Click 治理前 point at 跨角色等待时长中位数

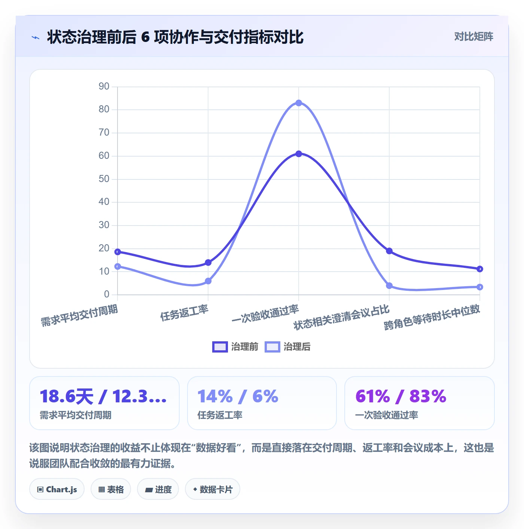coord(480,269)
